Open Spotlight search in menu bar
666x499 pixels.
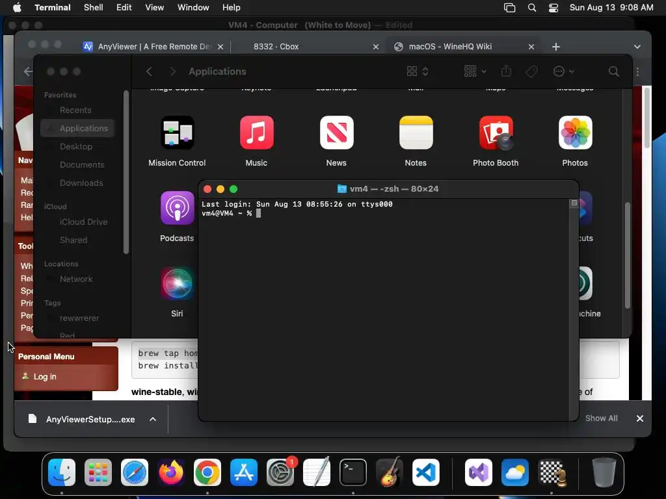(x=532, y=8)
